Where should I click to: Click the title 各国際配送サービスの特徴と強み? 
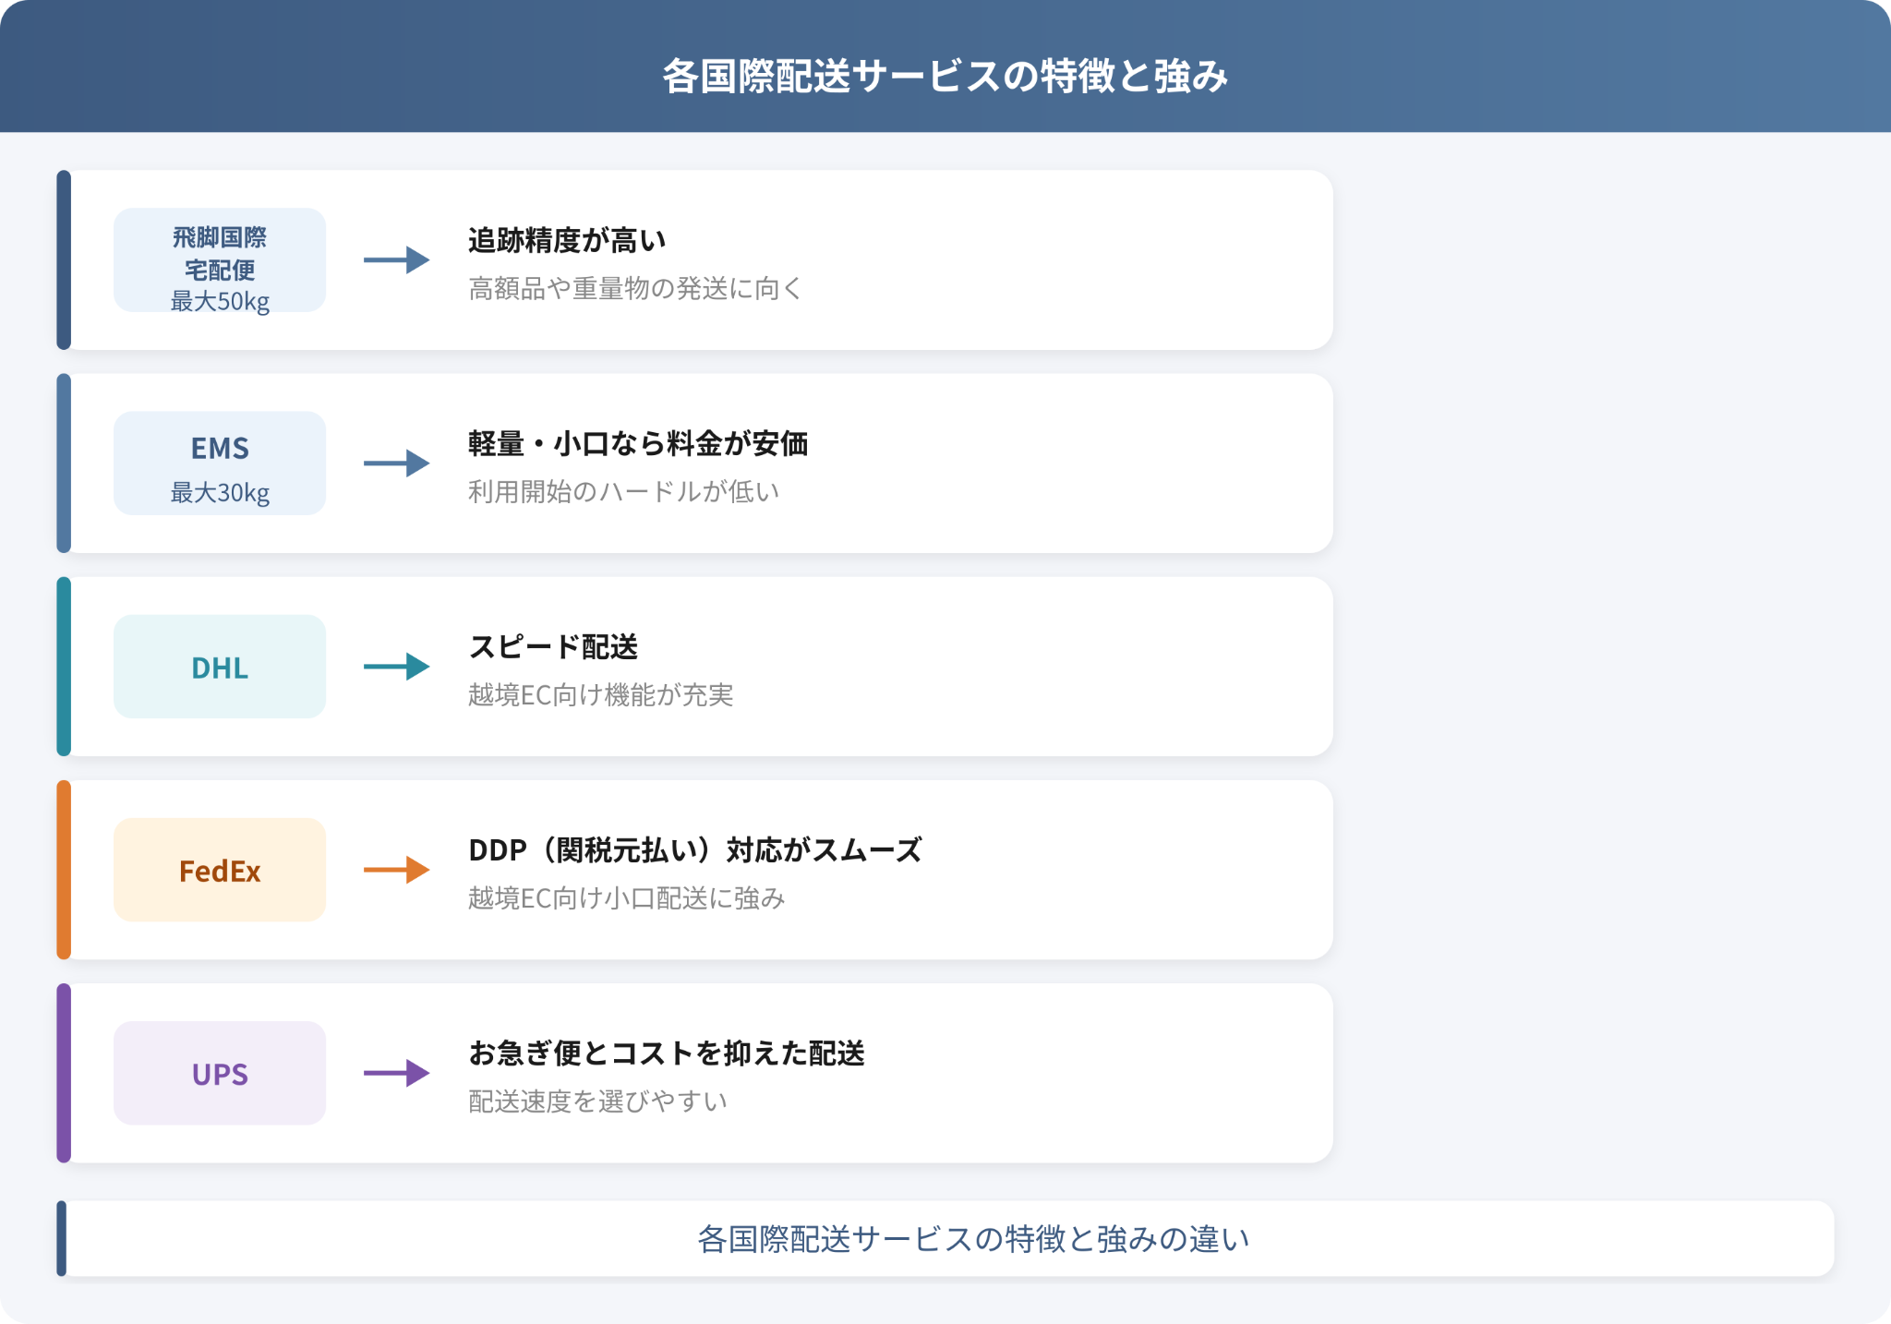point(945,76)
